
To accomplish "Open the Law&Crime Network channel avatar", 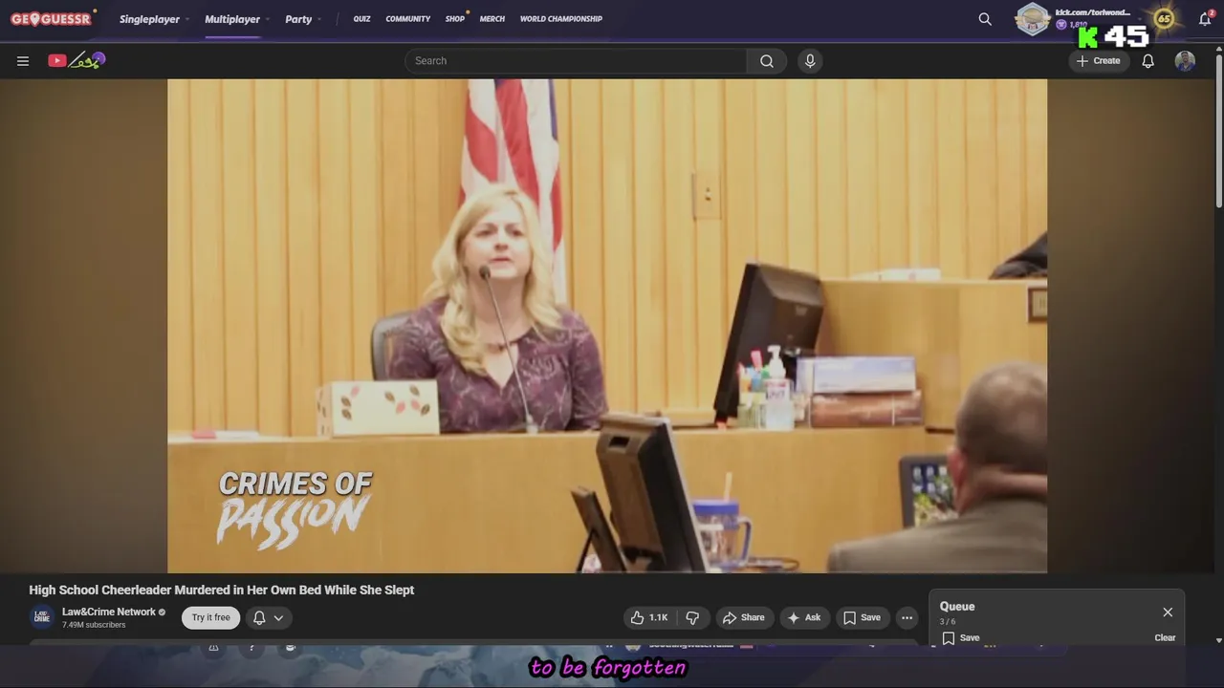I will pyautogui.click(x=42, y=617).
